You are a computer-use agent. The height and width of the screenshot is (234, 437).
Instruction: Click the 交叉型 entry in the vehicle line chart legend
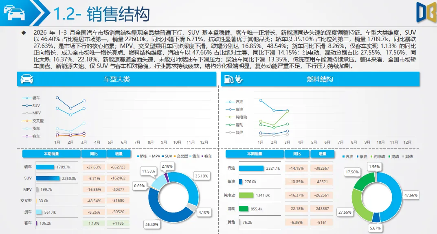(x=33, y=121)
